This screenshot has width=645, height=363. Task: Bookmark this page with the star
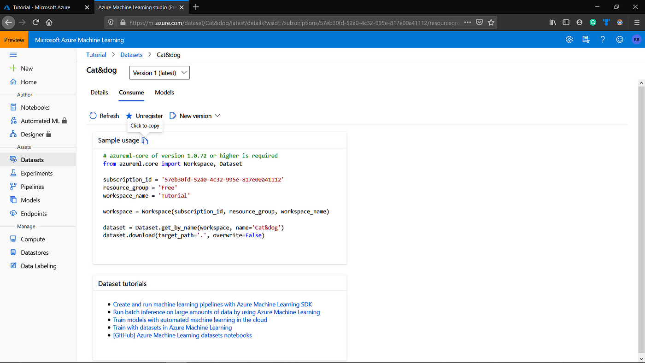coord(491,22)
